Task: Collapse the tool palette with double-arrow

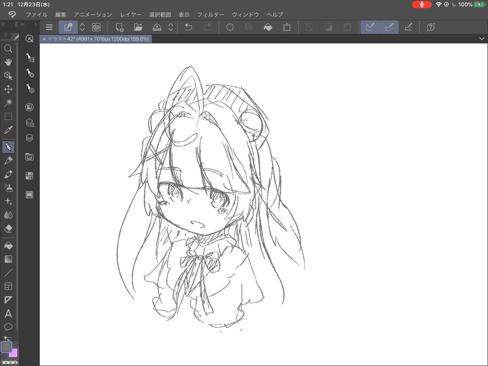Action: tap(4, 24)
